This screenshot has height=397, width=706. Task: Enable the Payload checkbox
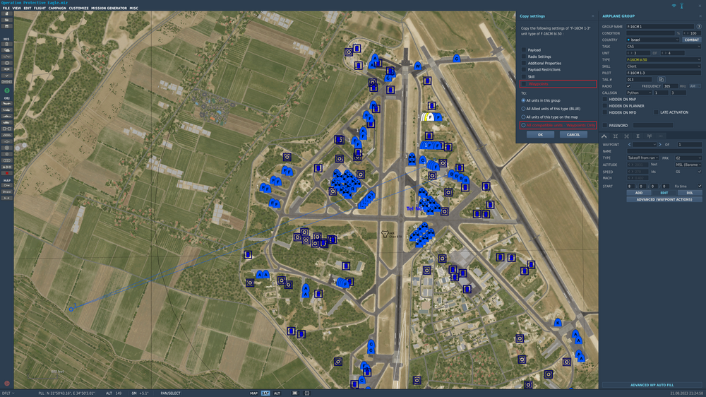pos(524,50)
